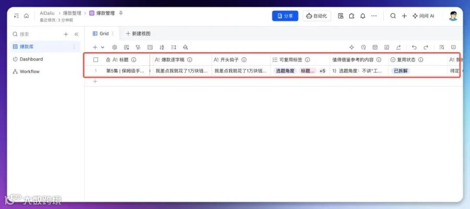
Task: Click the blue 分享 share button
Action: (x=285, y=16)
